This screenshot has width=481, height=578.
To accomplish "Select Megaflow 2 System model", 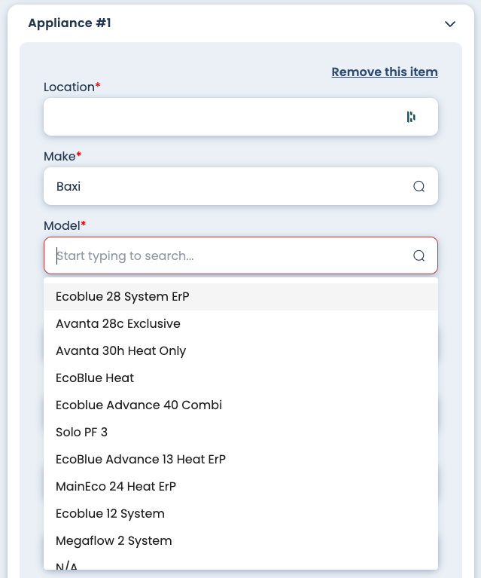I will [x=114, y=541].
